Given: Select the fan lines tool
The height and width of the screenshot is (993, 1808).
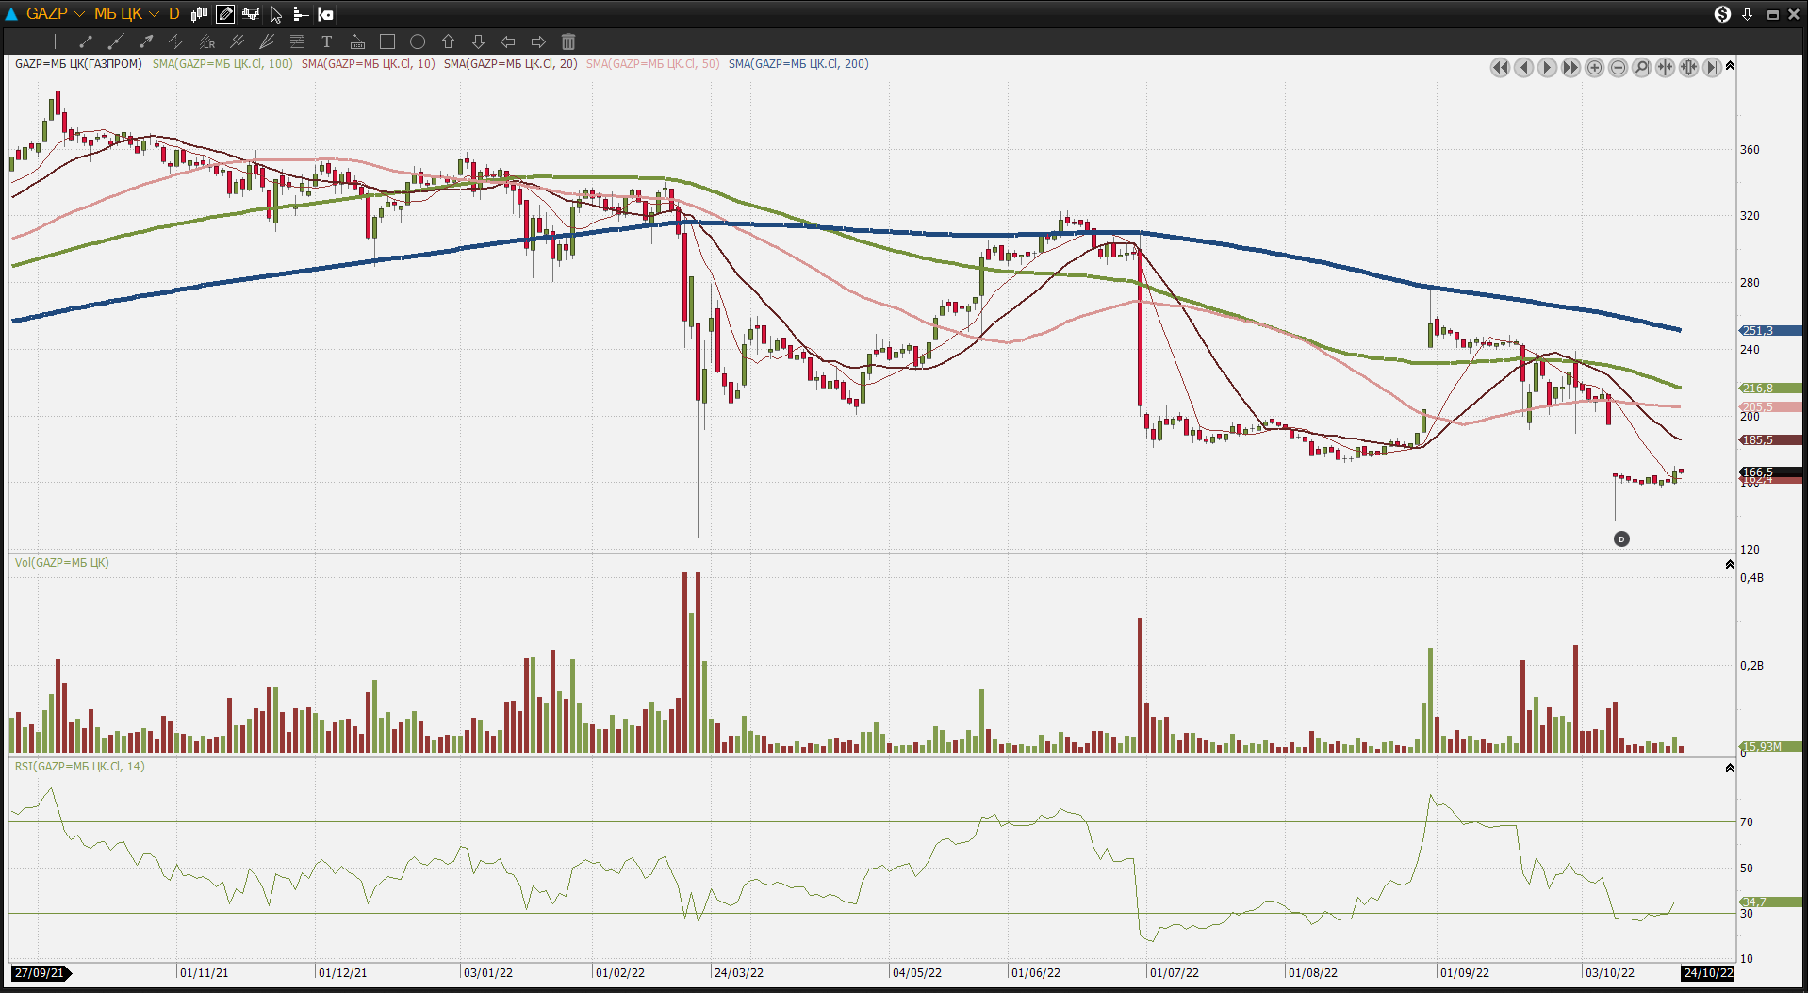Looking at the screenshot, I should (x=267, y=41).
